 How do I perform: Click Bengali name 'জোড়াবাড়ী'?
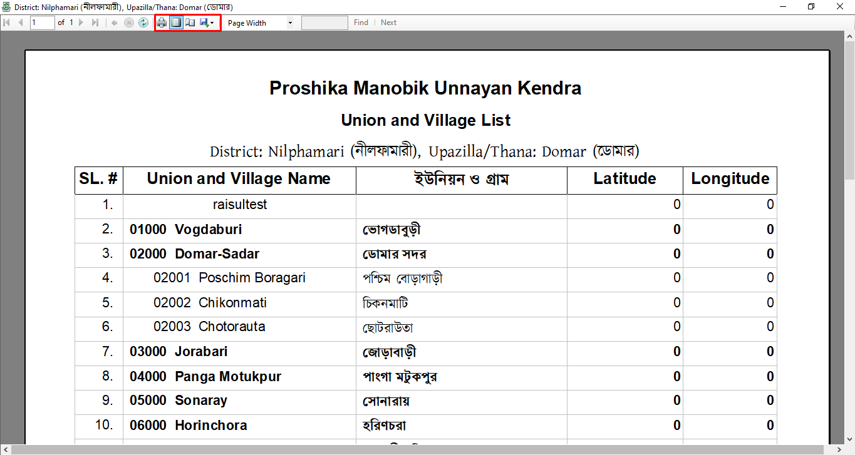390,352
